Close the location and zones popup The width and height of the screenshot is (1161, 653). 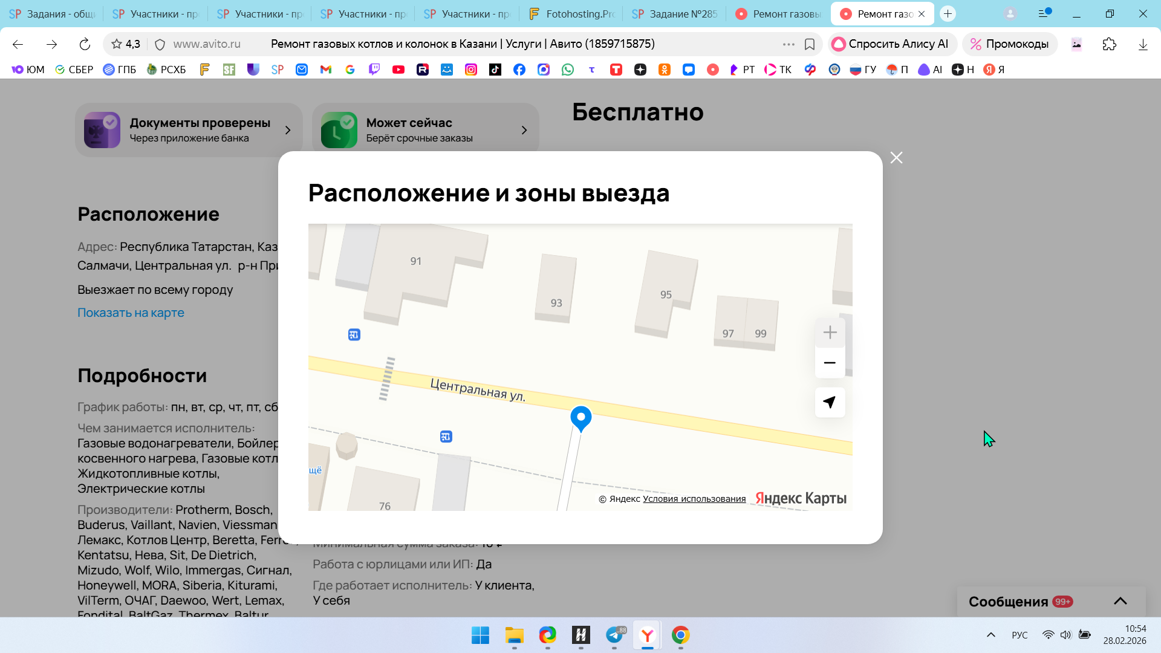coord(896,158)
